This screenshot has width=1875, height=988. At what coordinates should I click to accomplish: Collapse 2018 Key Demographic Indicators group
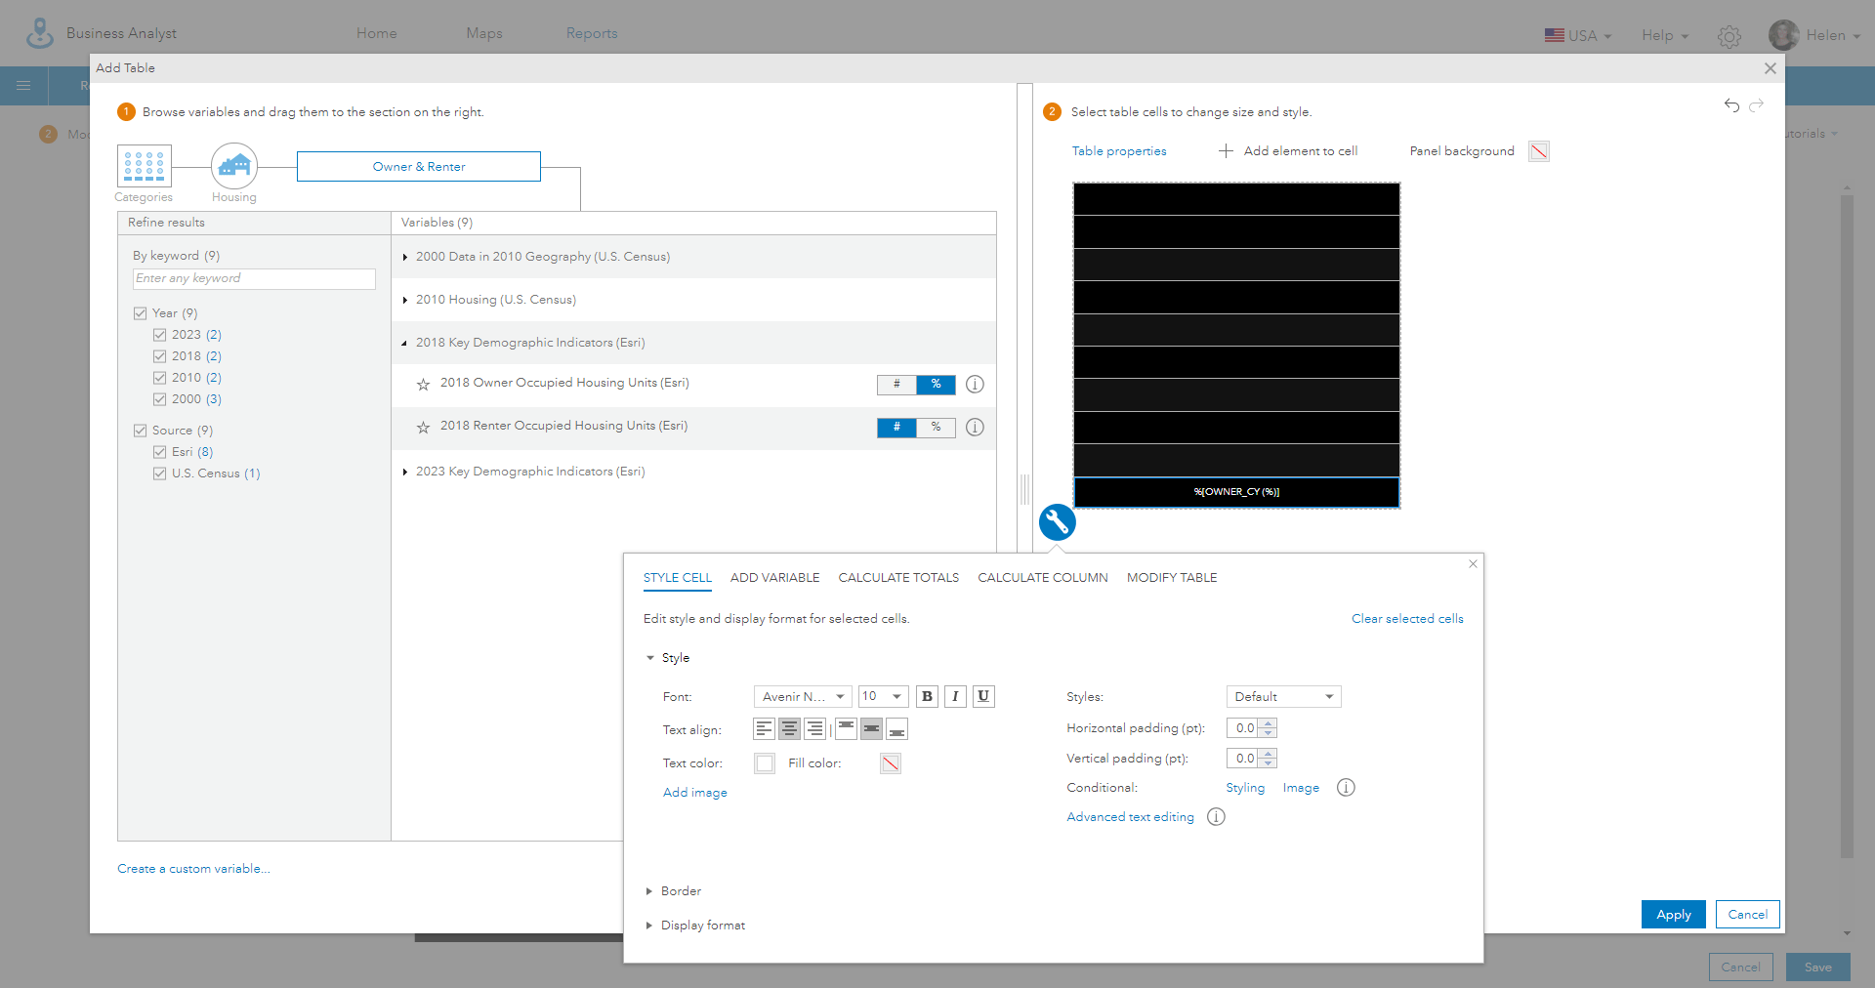404,343
